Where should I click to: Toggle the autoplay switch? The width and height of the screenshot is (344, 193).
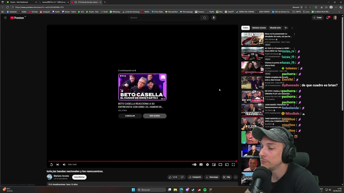tap(194, 165)
